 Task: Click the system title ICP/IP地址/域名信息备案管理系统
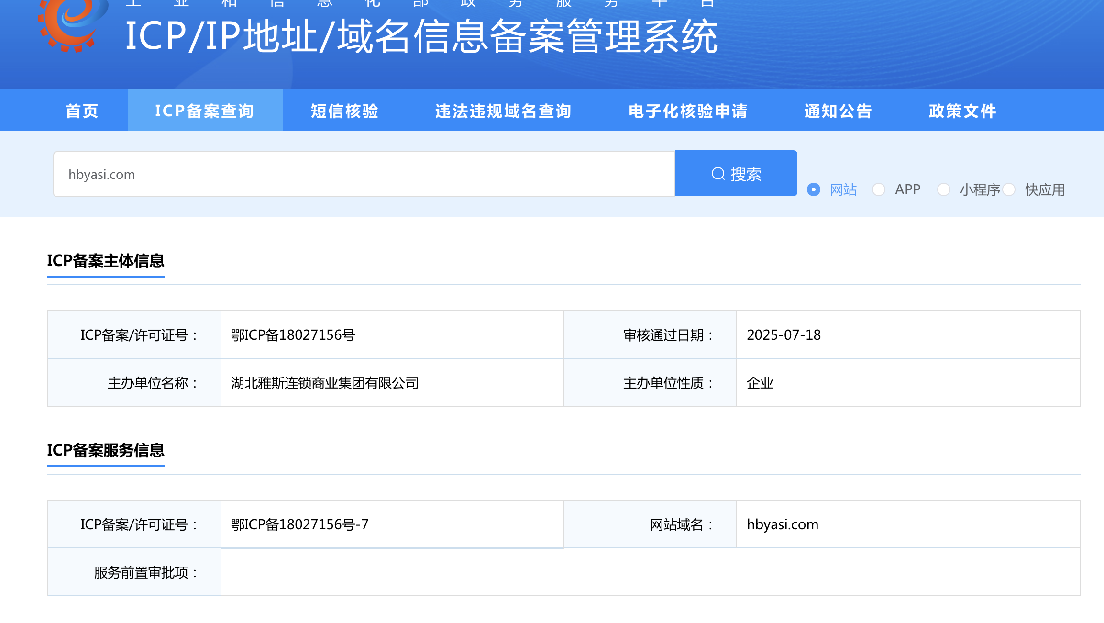point(421,36)
